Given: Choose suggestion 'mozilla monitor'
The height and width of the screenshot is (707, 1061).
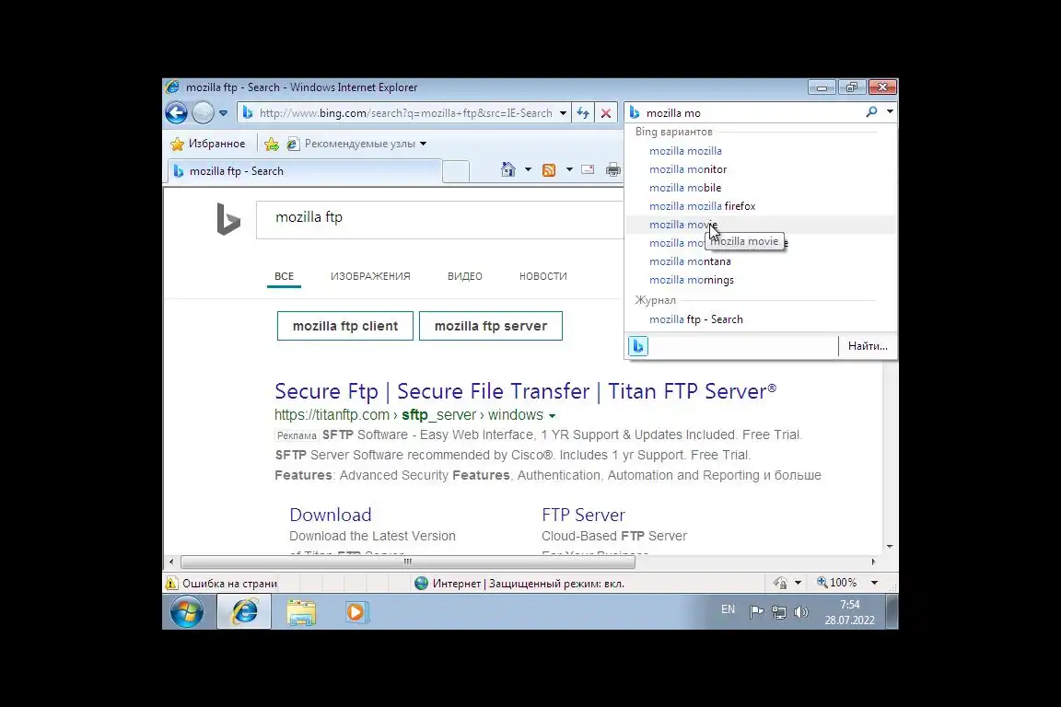Looking at the screenshot, I should coord(762,169).
